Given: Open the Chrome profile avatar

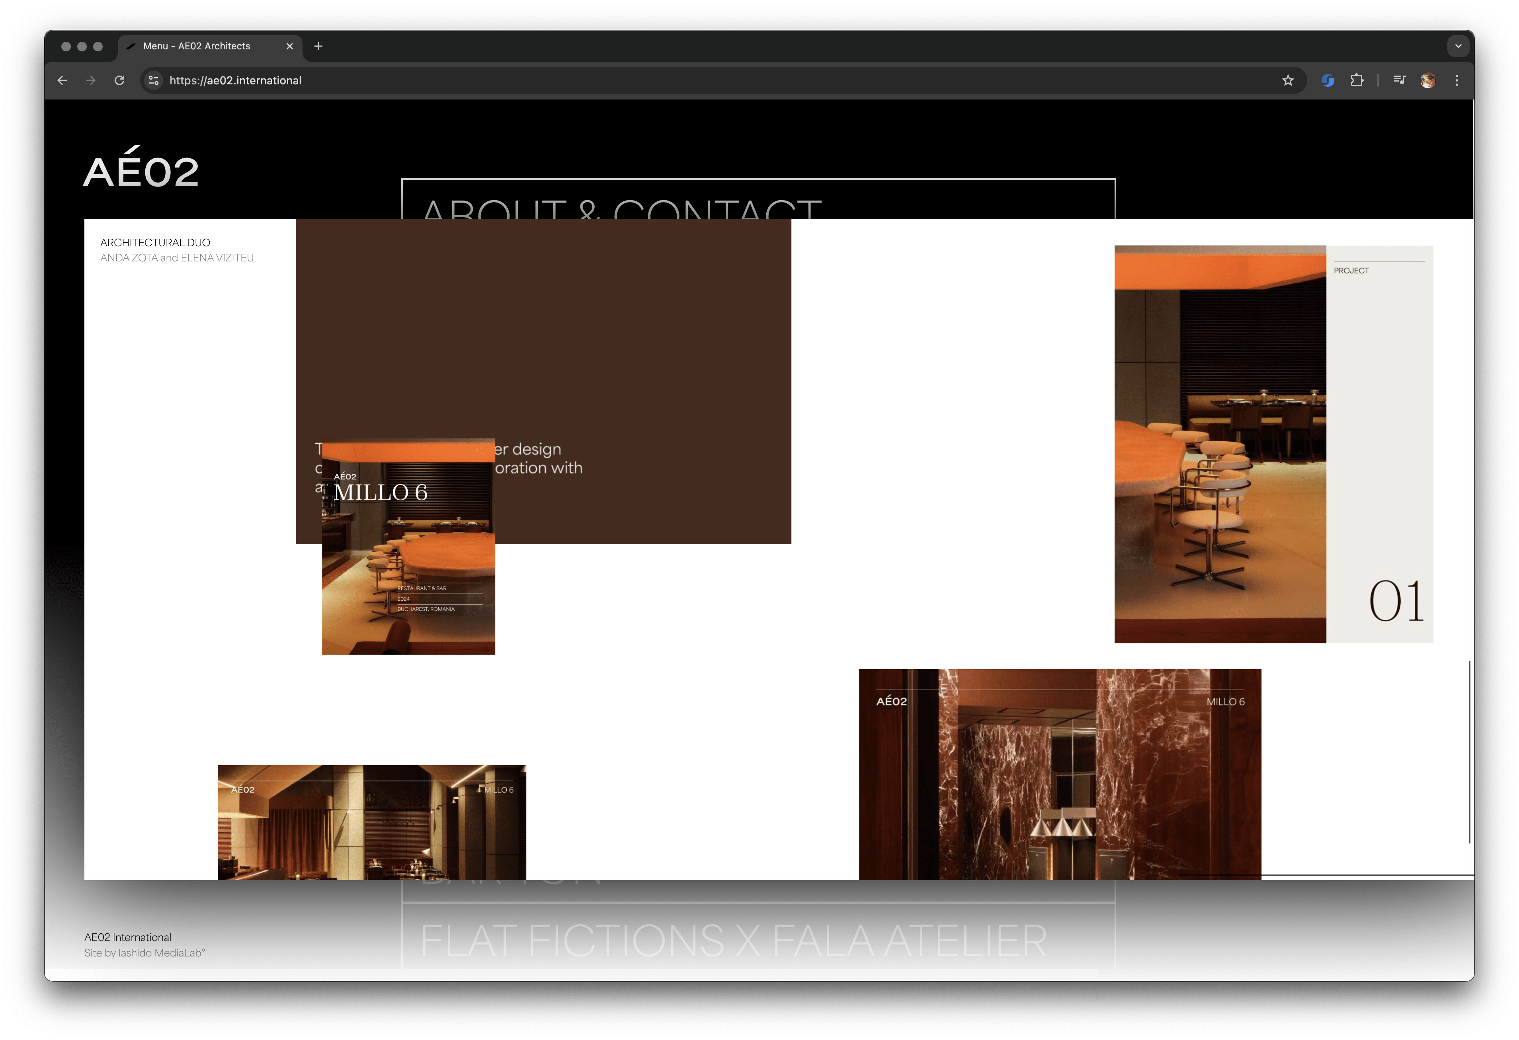Looking at the screenshot, I should click(x=1427, y=80).
